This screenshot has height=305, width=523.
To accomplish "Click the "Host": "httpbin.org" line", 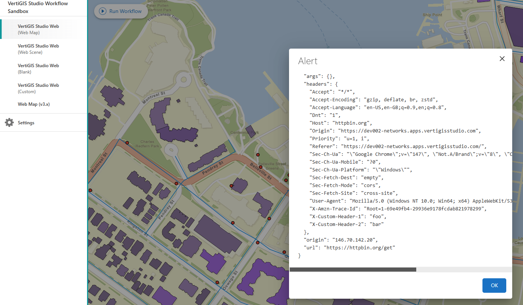I will [341, 123].
